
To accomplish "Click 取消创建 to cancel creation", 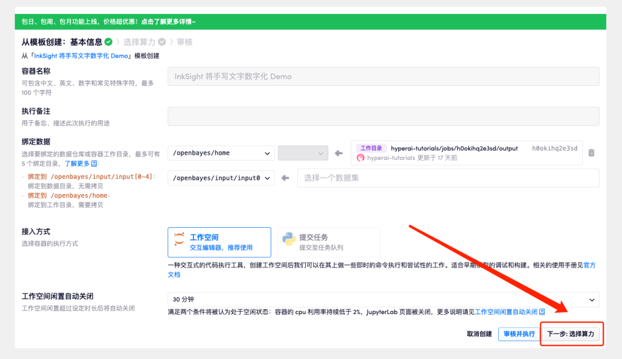I will pyautogui.click(x=479, y=334).
